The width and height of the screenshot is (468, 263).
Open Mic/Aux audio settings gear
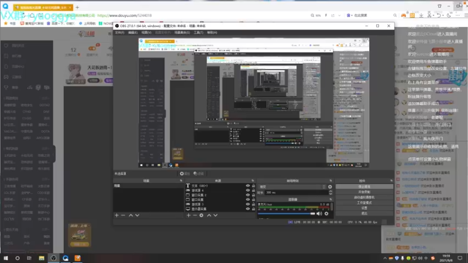pyautogui.click(x=326, y=213)
